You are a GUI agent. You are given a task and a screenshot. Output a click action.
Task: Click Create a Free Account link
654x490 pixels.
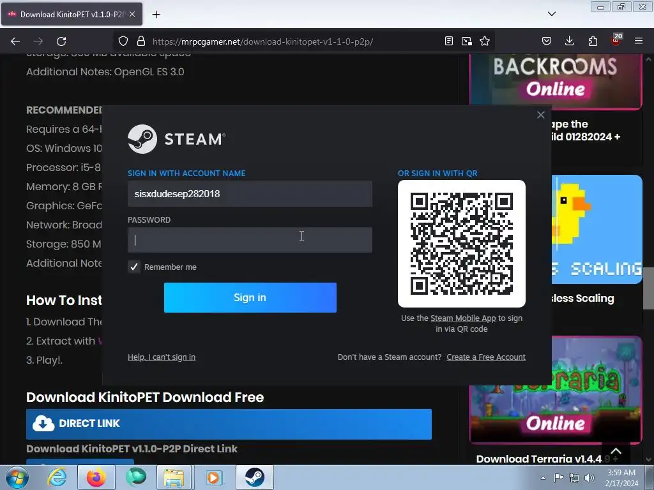tap(486, 357)
